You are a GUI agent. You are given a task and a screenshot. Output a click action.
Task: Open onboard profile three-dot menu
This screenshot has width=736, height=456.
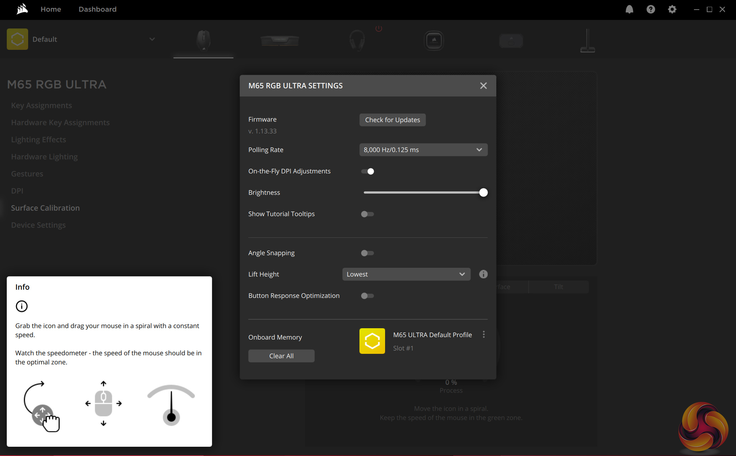click(x=483, y=335)
